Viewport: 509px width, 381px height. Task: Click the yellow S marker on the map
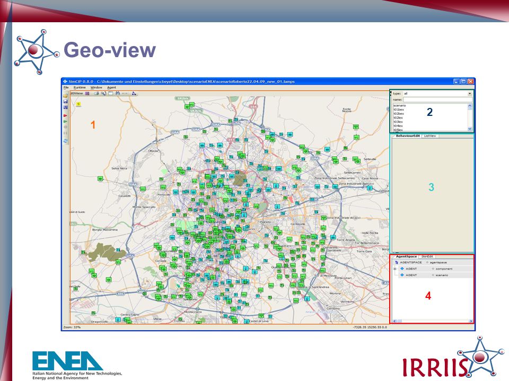coord(78,104)
